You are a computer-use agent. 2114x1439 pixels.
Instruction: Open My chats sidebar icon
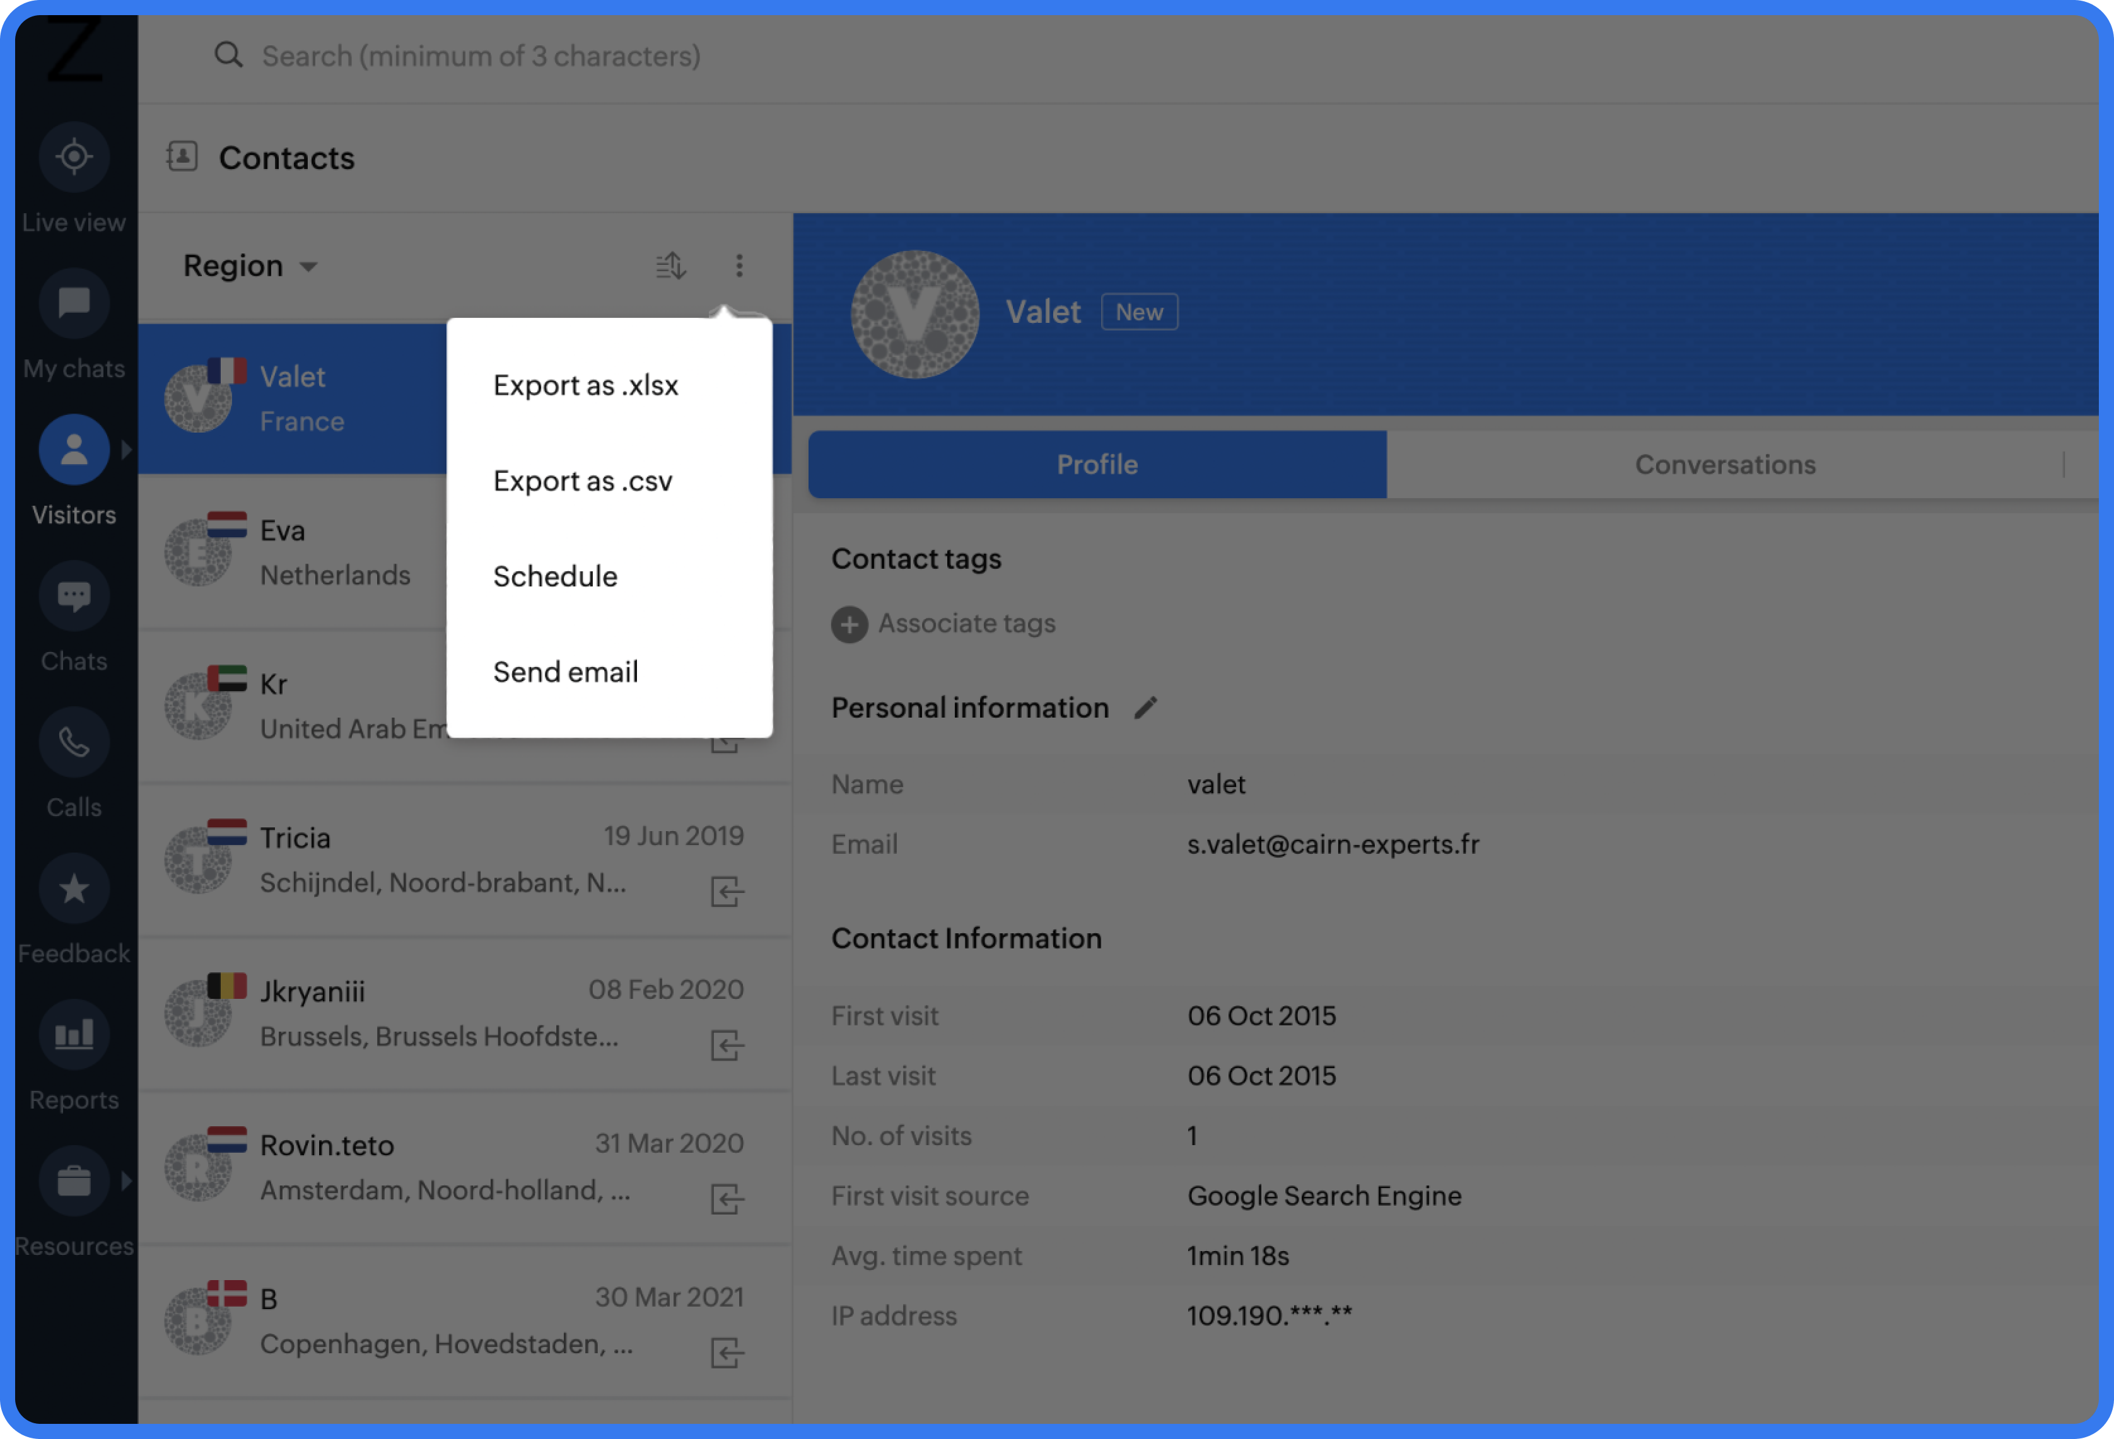[74, 303]
